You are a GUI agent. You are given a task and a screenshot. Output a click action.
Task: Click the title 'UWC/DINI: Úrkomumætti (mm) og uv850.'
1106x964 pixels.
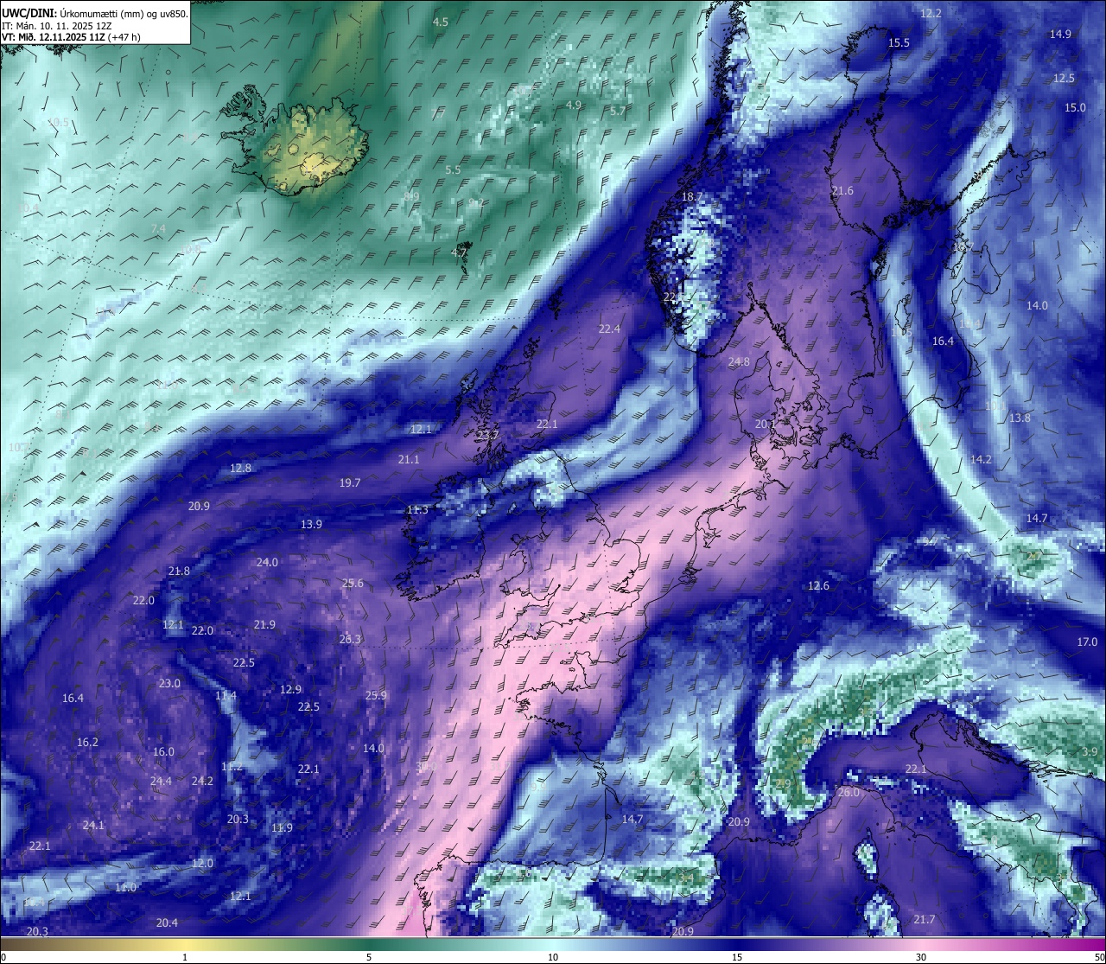coord(94,14)
